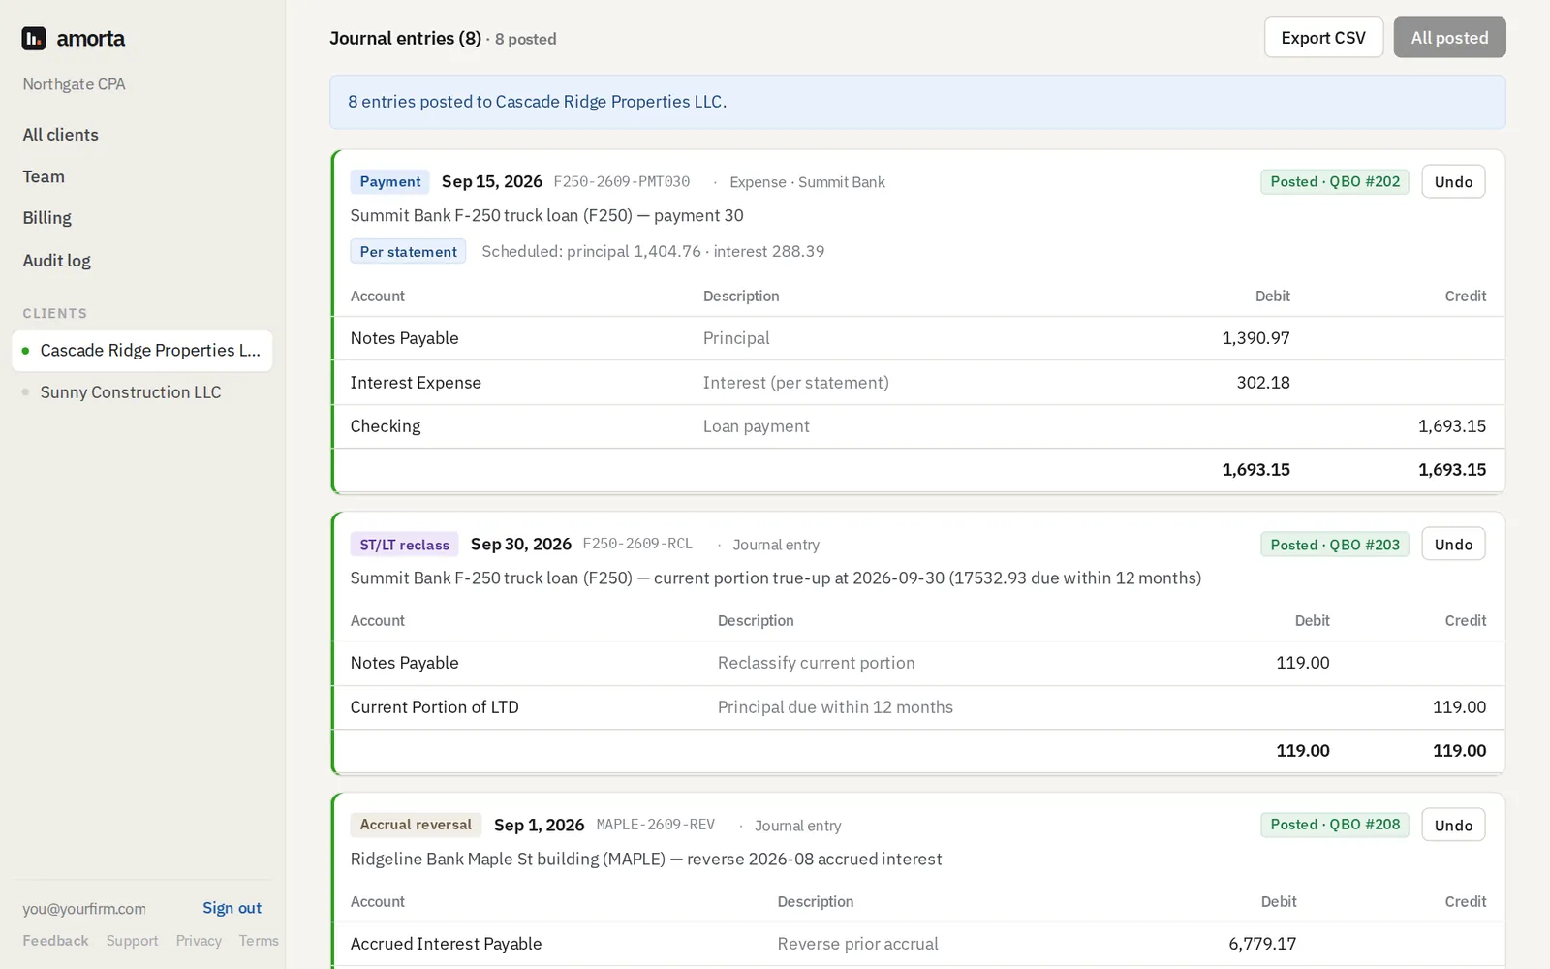Go to Team section
1550x969 pixels.
[44, 176]
